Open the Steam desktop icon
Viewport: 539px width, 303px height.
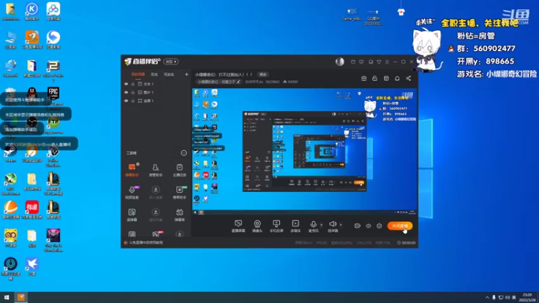[x=10, y=154]
